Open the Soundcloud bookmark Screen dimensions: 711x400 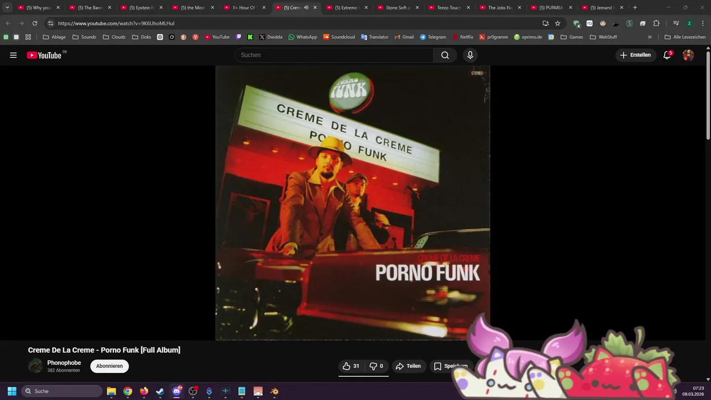(x=338, y=37)
